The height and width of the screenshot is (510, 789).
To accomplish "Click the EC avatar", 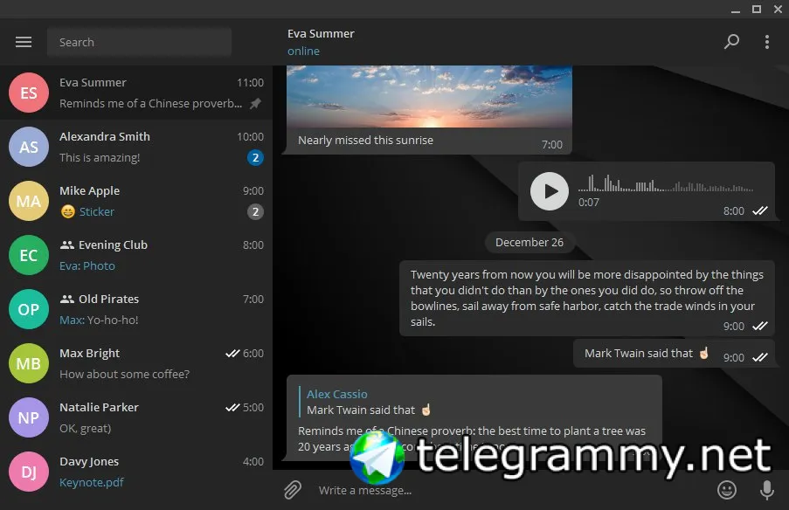I will pyautogui.click(x=29, y=255).
